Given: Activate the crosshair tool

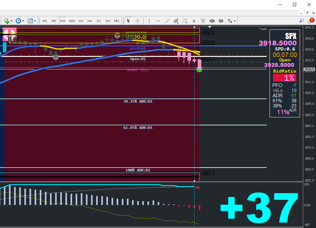Looking at the screenshot, I should click(137, 21).
